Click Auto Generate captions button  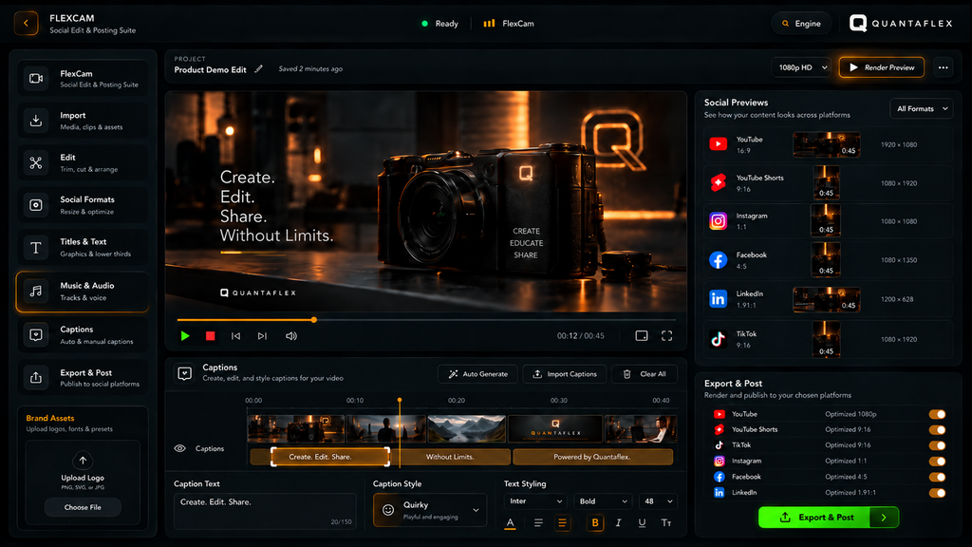[477, 374]
